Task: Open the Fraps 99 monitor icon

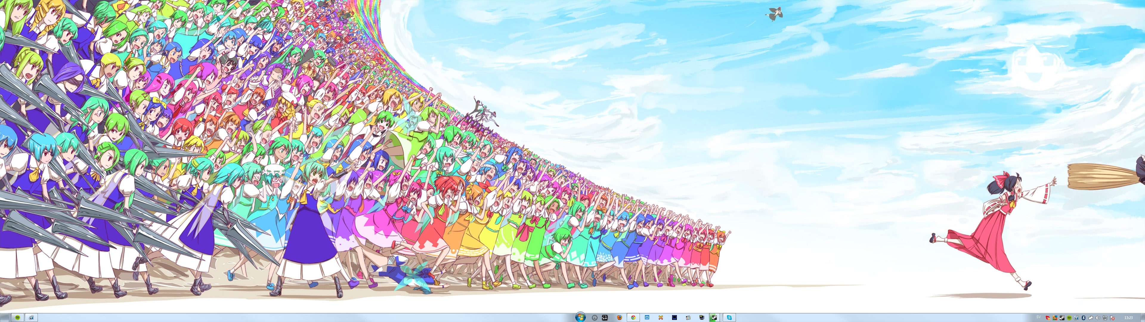Action: click(702, 318)
